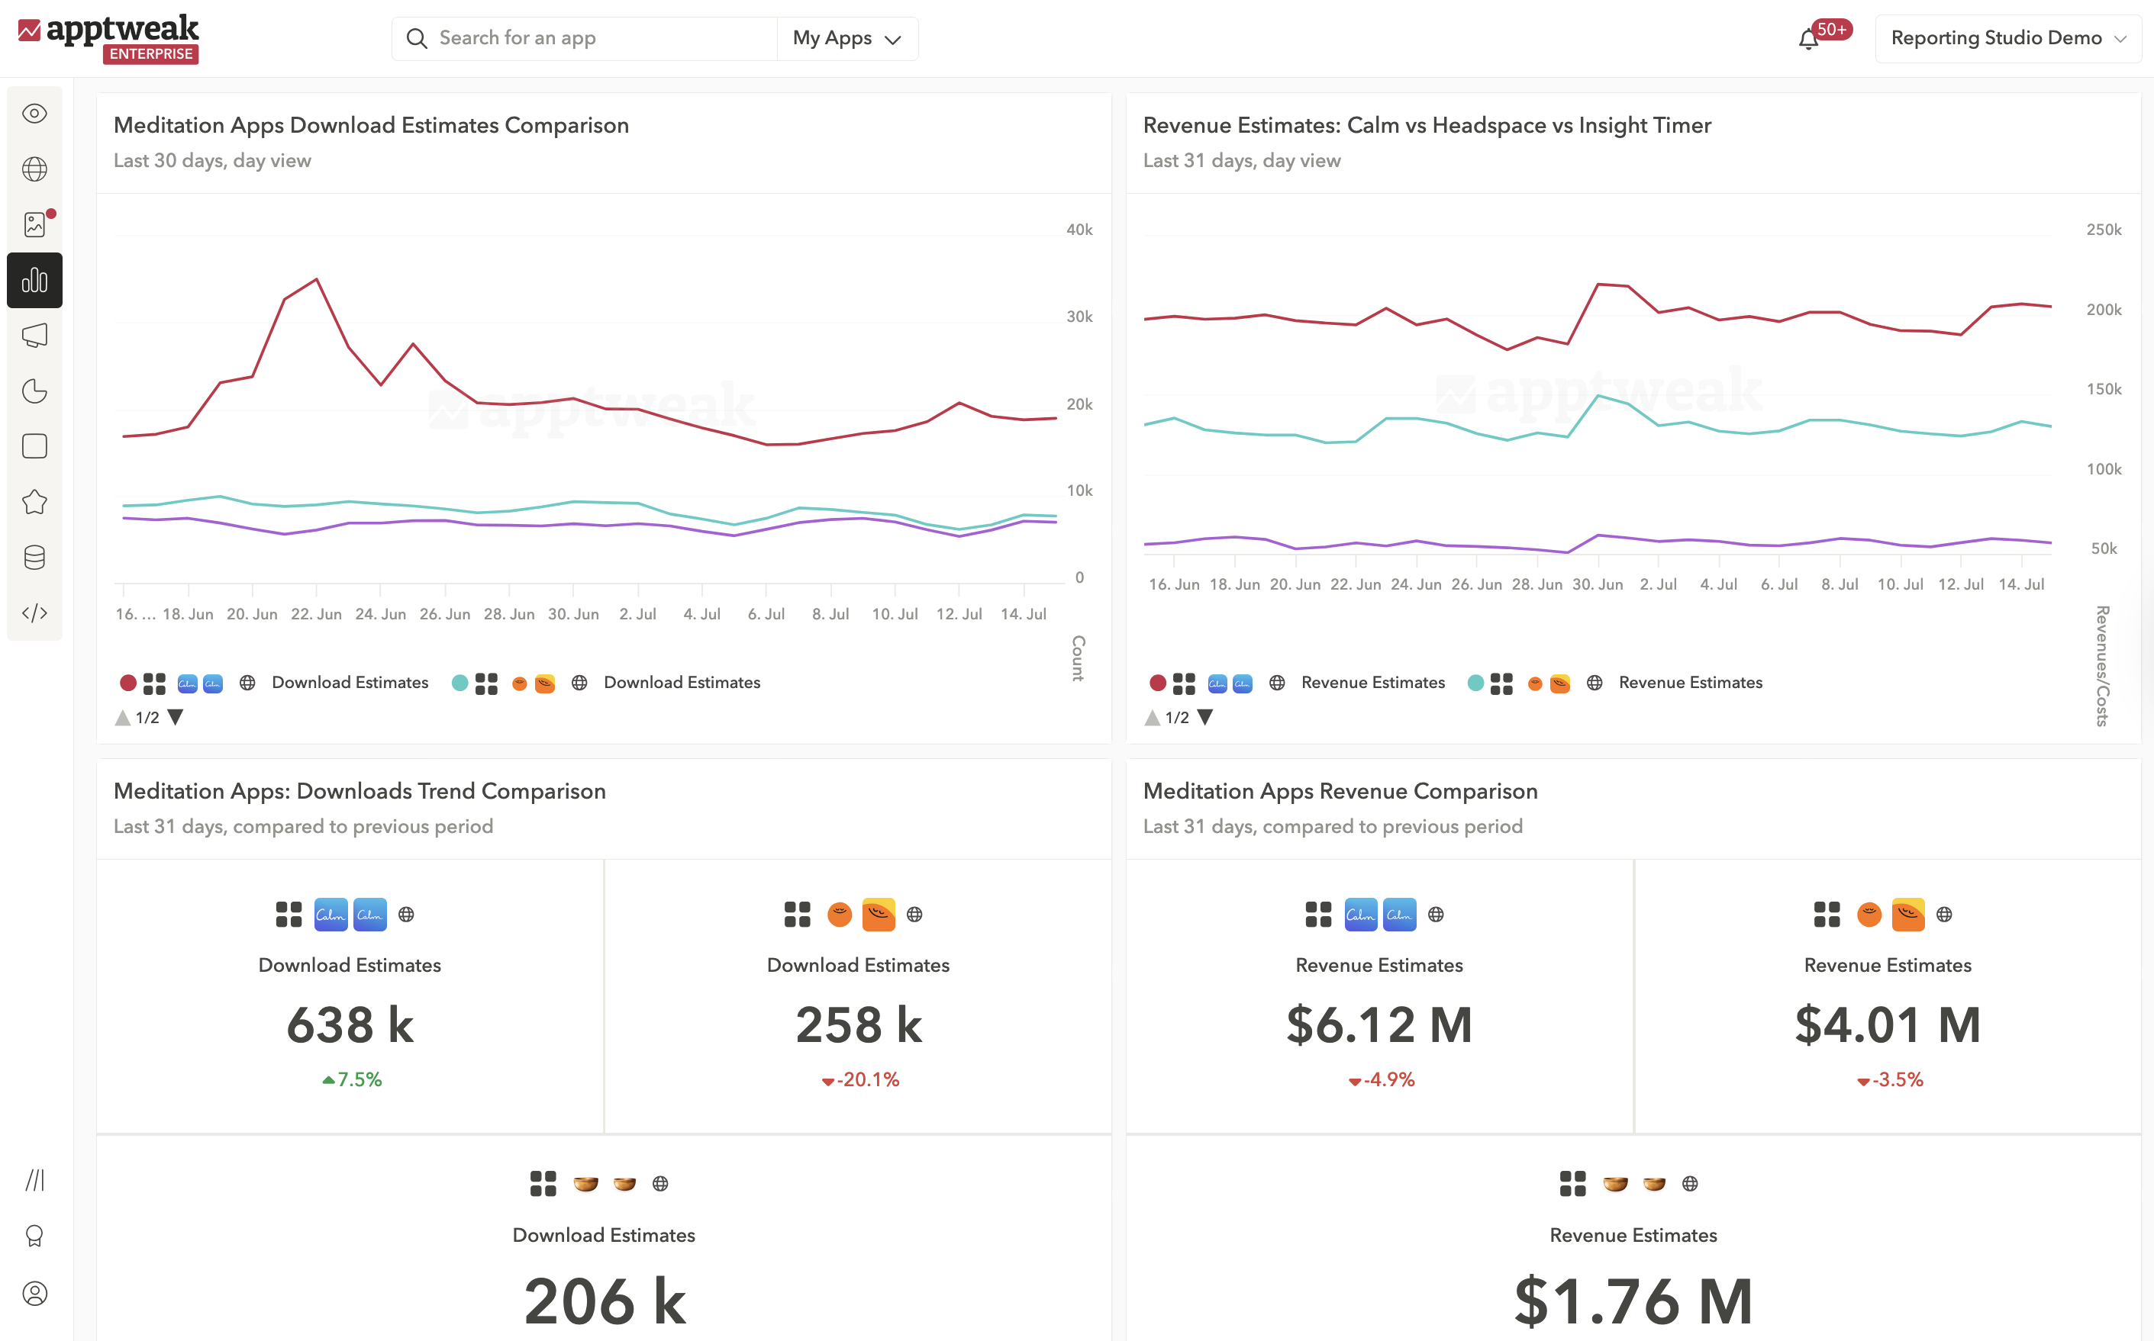
Task: Open the pie chart icon in sidebar
Action: point(34,391)
